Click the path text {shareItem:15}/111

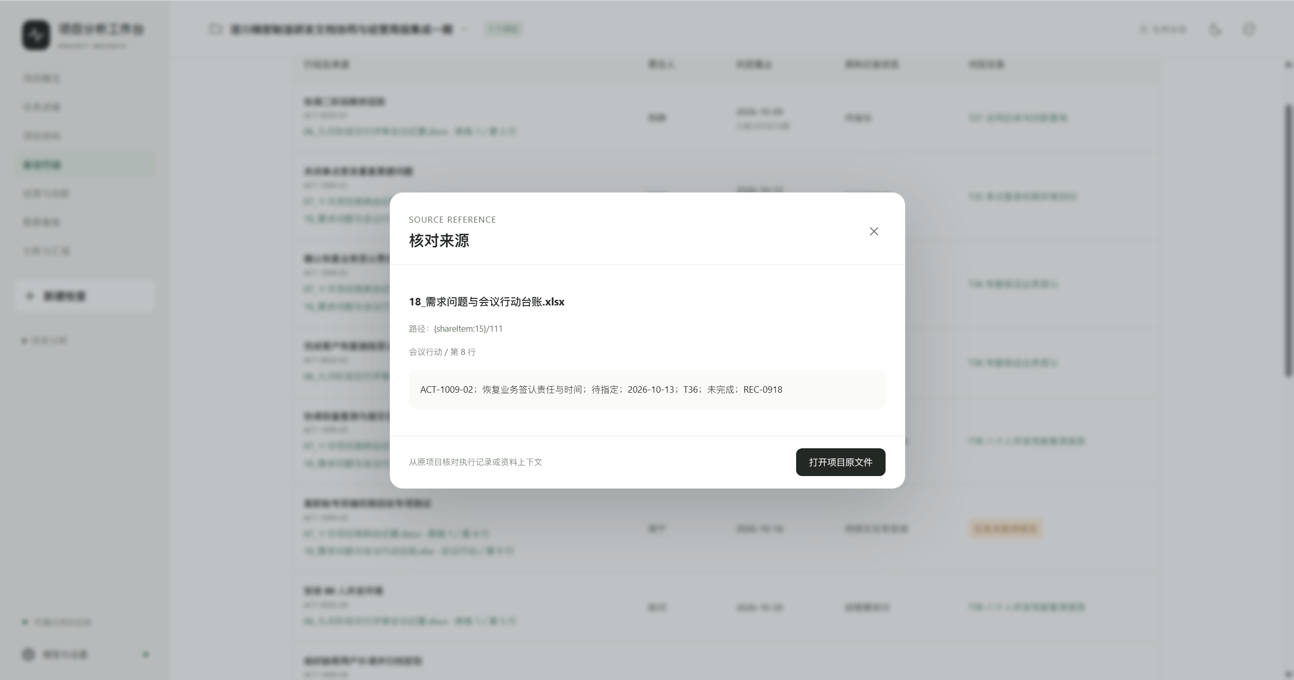pos(468,329)
